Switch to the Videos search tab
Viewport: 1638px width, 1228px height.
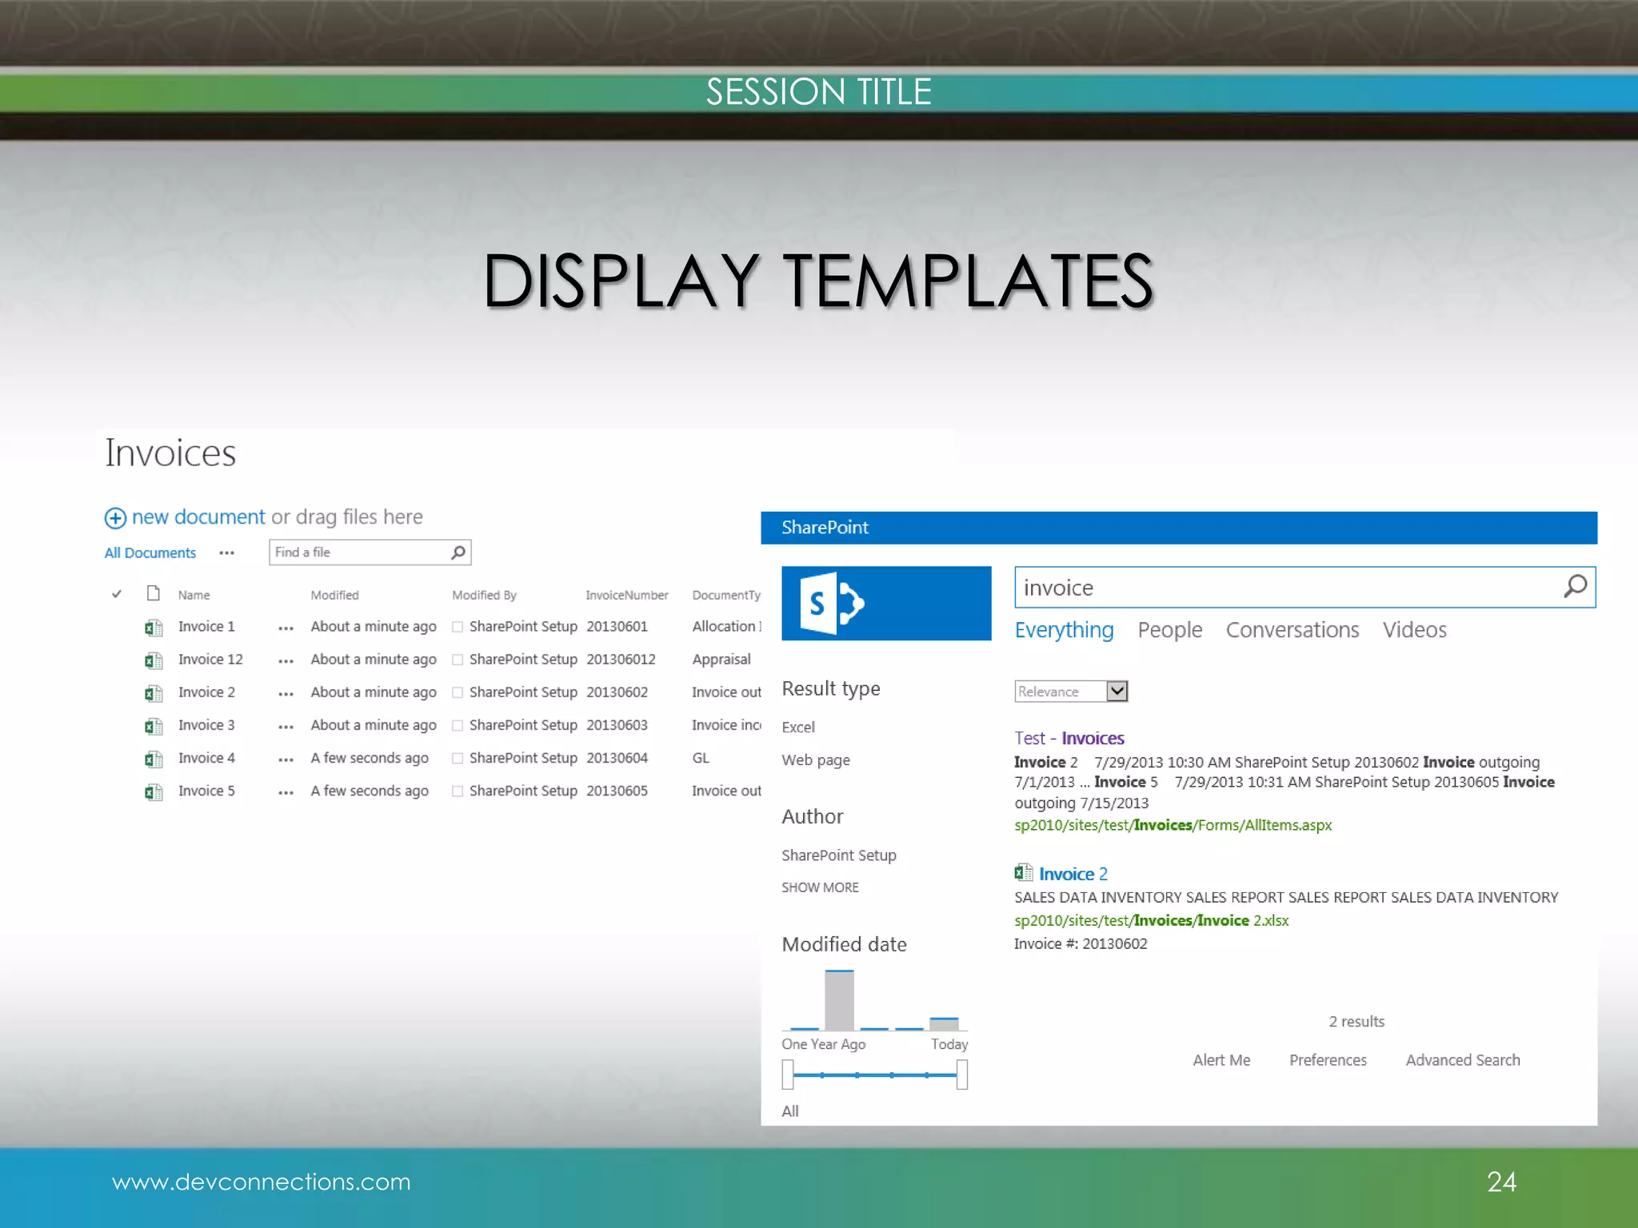pyautogui.click(x=1414, y=630)
